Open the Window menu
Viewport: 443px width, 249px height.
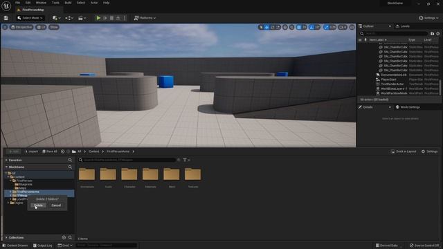click(41, 3)
